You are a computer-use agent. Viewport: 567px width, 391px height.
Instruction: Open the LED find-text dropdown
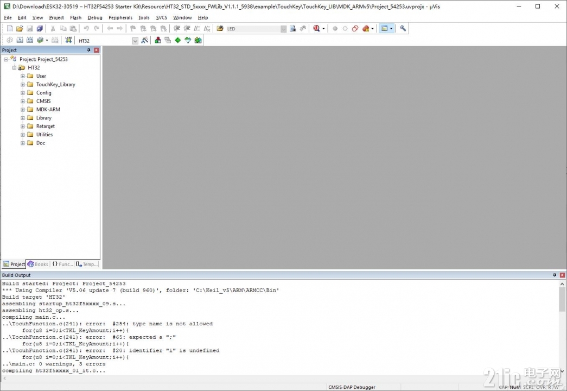pyautogui.click(x=283, y=29)
